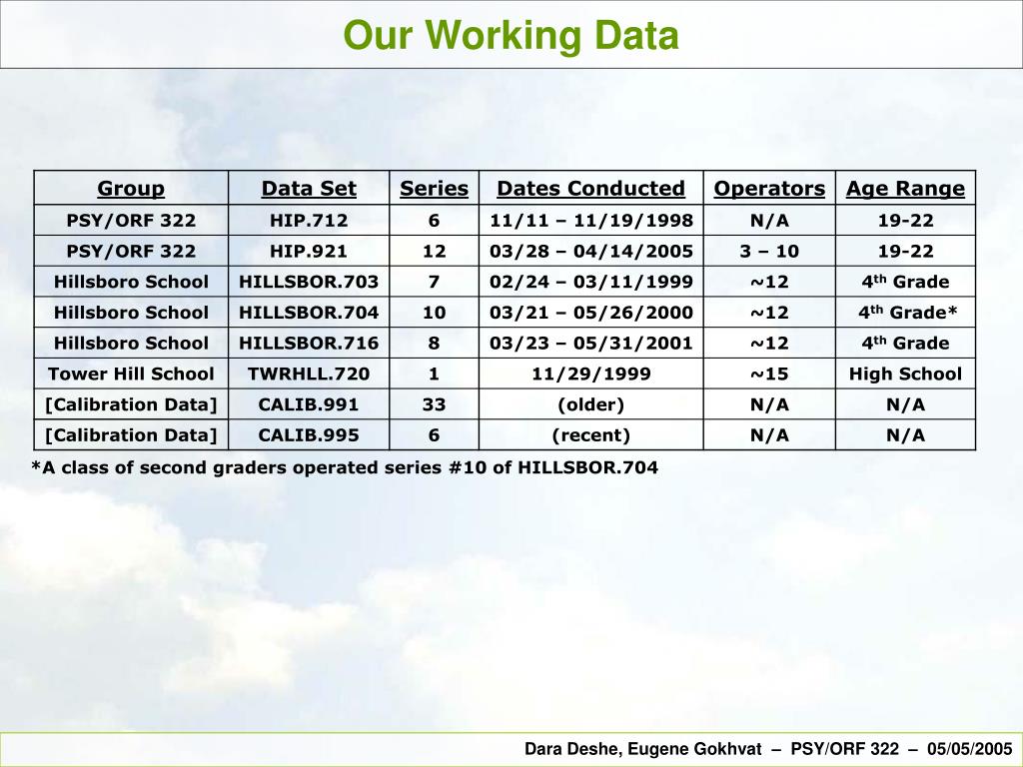Click the '(older)' dates cell
1023x767 pixels.
[x=591, y=404]
